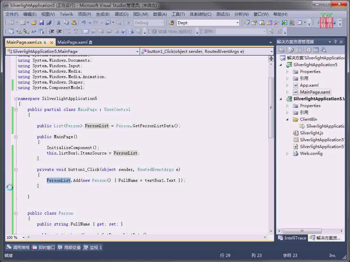This screenshot has height=262, width=350.
Task: Select Silverlight.js in Solution Explorer
Action: coord(311,133)
